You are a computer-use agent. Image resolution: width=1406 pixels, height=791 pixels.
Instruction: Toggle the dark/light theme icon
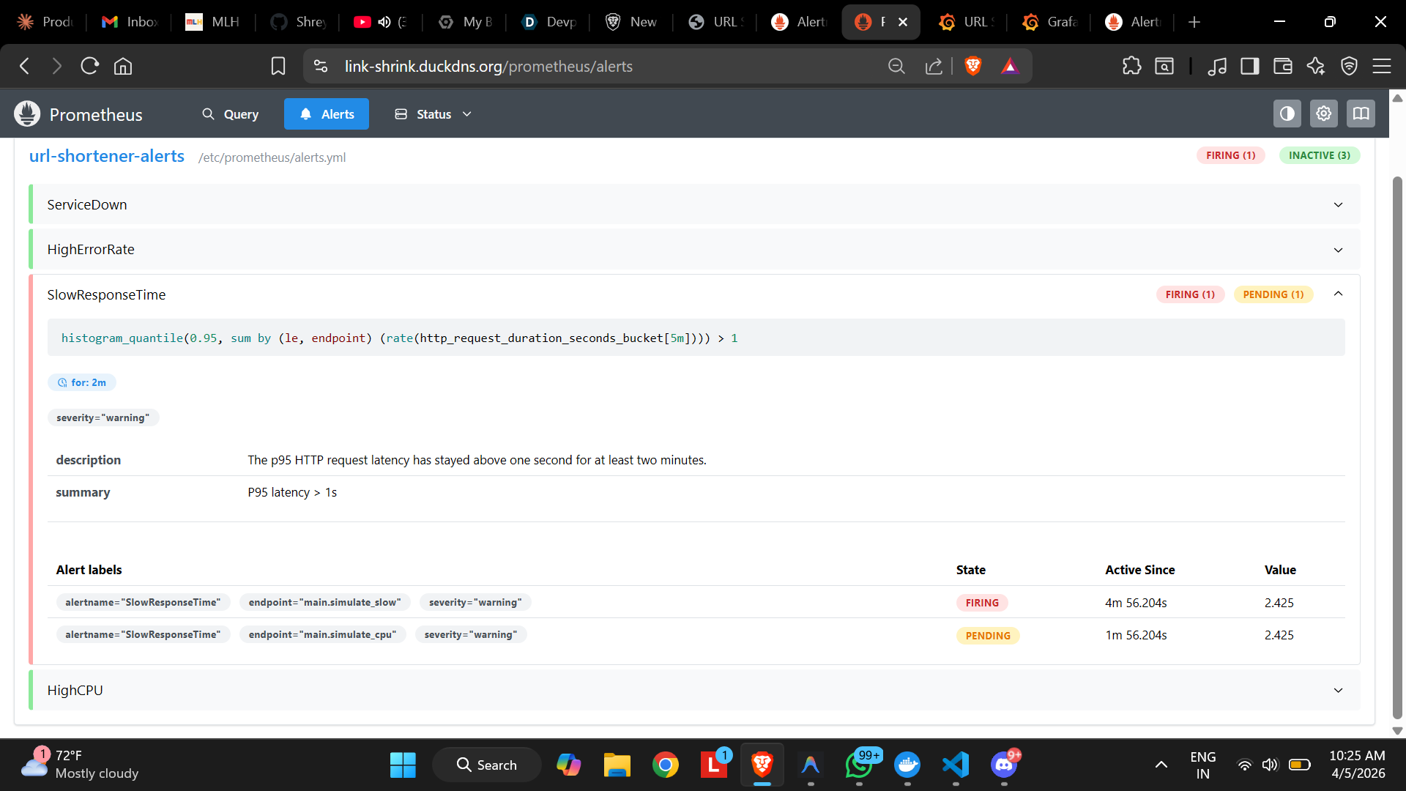(x=1287, y=114)
